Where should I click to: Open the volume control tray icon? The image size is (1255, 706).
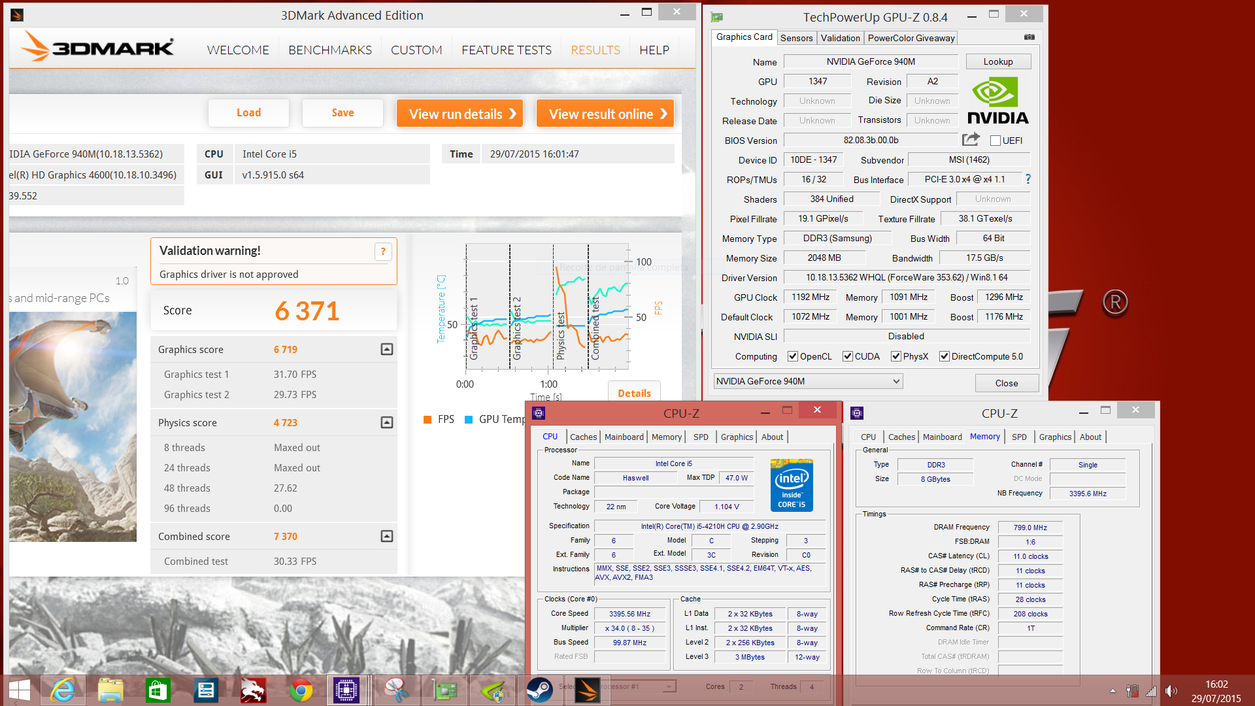(x=1171, y=691)
